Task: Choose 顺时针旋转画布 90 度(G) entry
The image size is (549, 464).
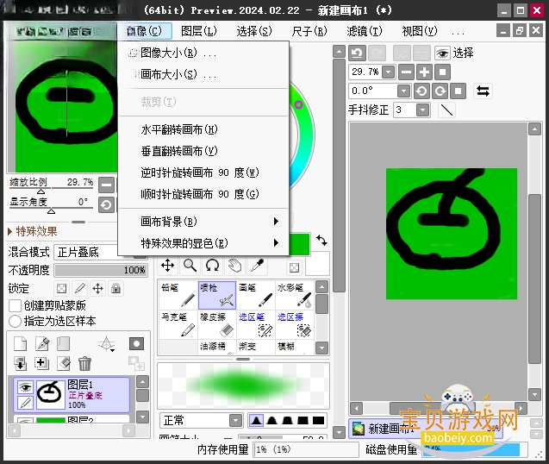Action: click(x=203, y=194)
